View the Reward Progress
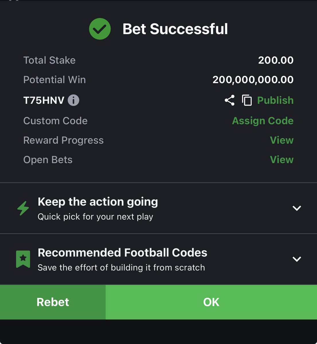 tap(282, 140)
